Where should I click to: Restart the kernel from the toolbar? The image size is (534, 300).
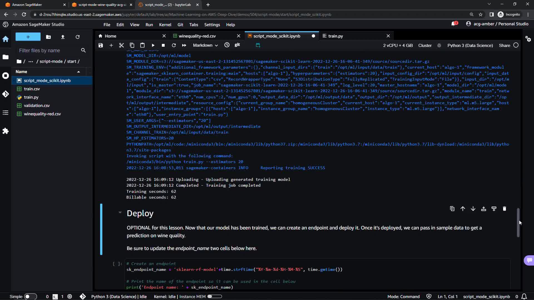174,45
